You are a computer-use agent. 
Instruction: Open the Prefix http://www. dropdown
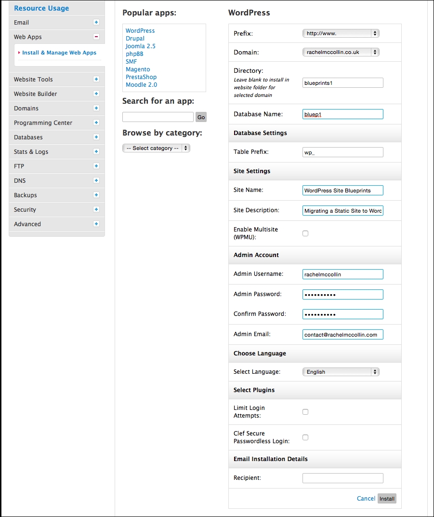tap(341, 33)
